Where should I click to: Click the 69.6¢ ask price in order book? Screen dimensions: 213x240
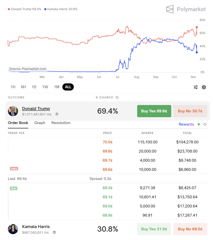point(108,170)
